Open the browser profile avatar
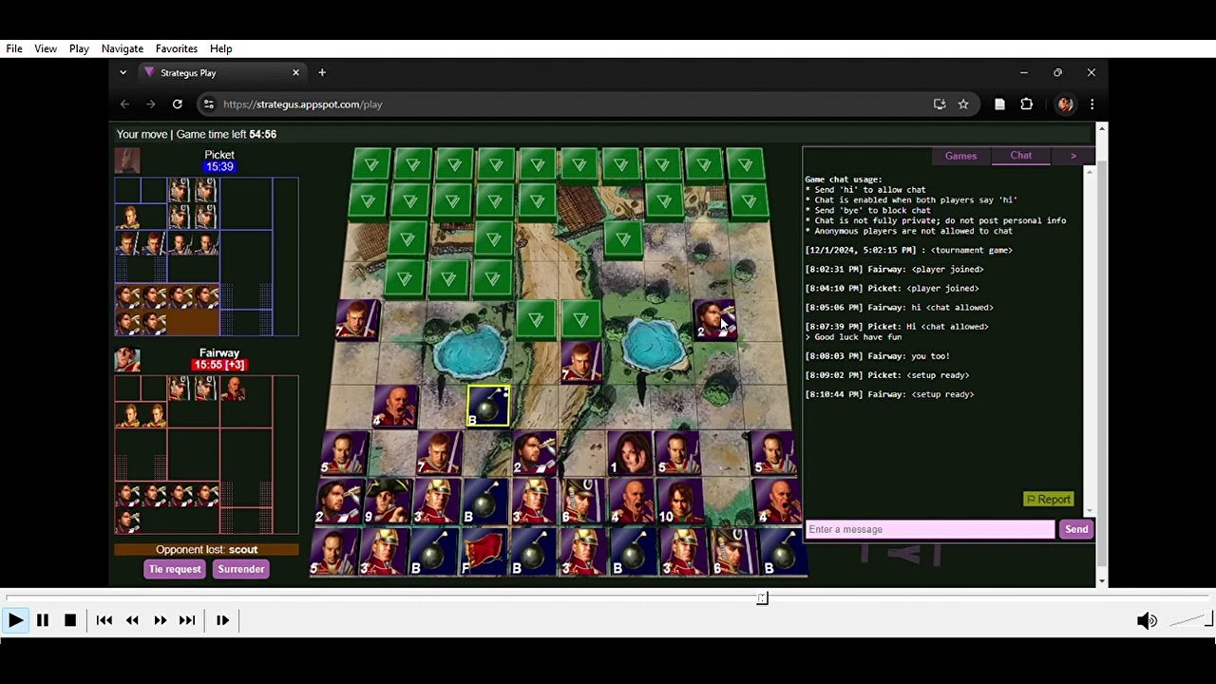Screen dimensions: 1216x684 (1065, 104)
